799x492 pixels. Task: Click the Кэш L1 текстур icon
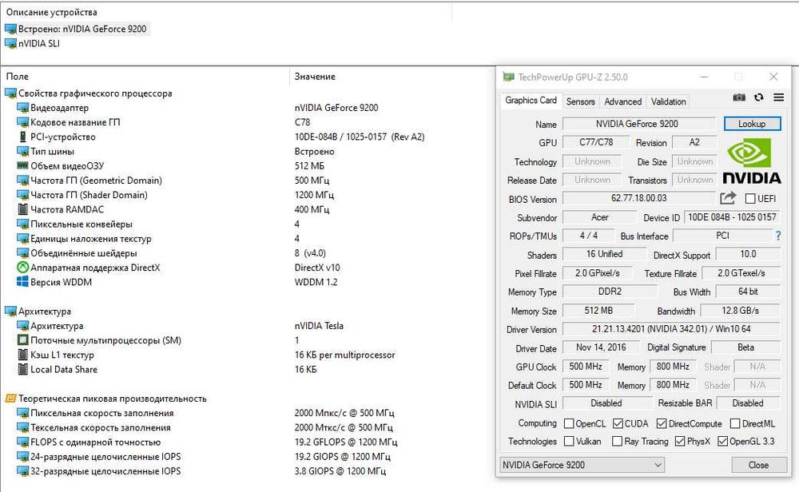22,355
